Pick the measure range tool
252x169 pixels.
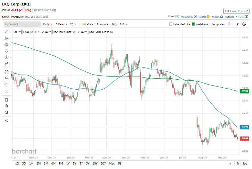tap(6, 64)
